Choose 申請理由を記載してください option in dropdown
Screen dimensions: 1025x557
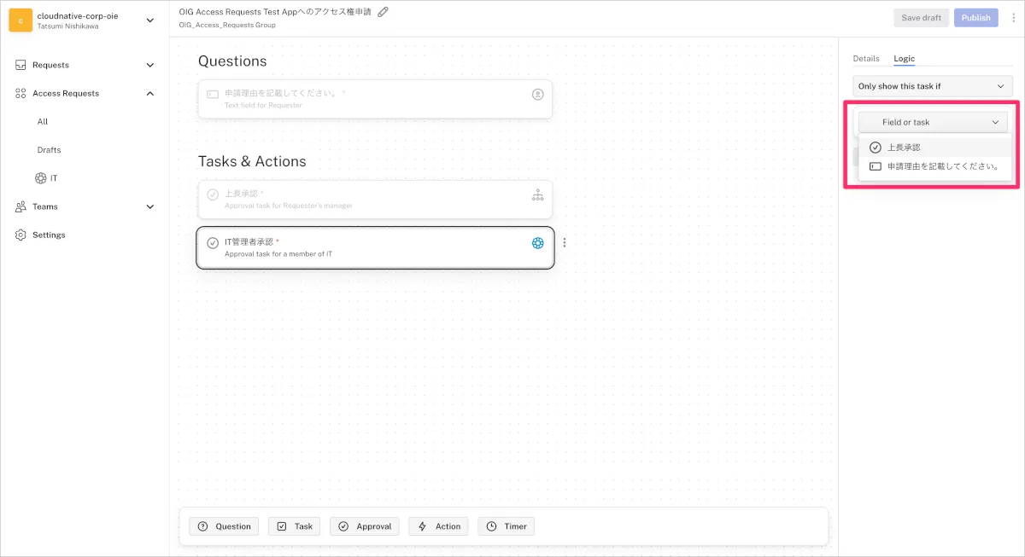(942, 166)
